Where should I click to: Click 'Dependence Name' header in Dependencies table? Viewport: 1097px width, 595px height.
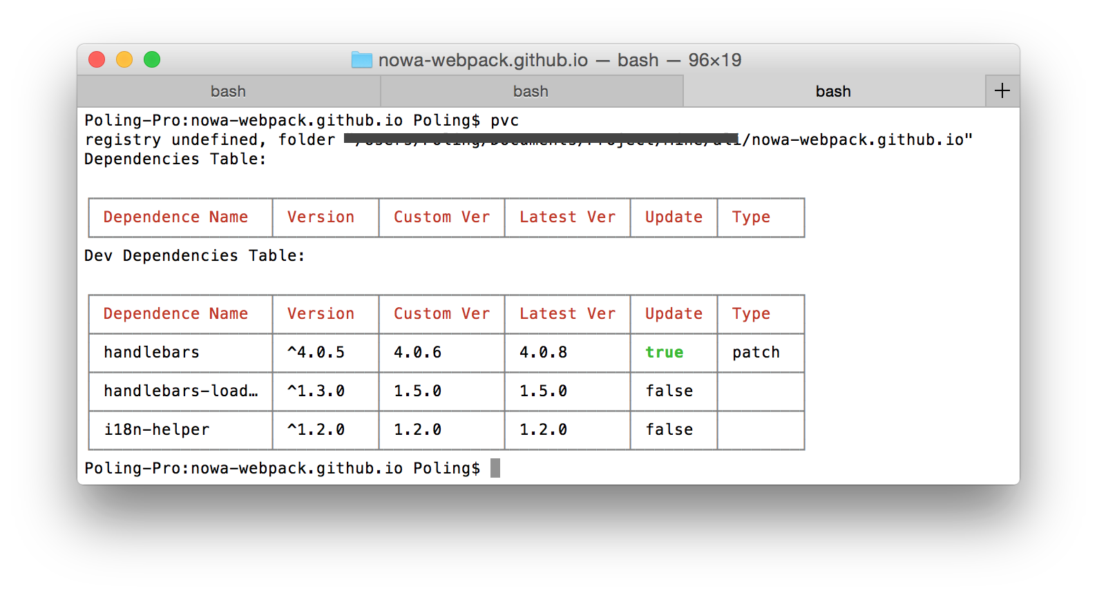[x=175, y=217]
